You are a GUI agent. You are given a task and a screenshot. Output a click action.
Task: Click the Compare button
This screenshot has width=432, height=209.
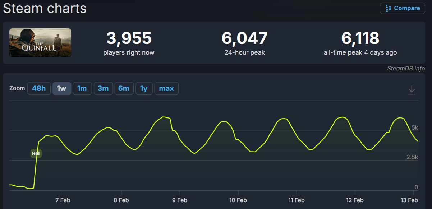[402, 8]
